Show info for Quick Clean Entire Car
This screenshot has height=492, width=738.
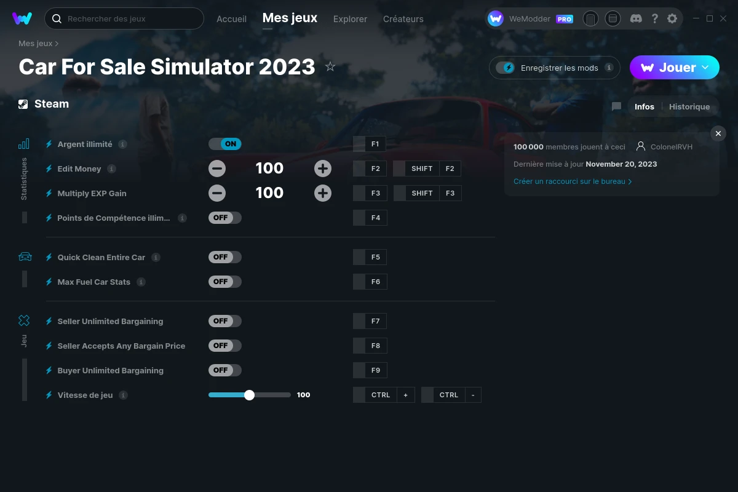click(156, 257)
